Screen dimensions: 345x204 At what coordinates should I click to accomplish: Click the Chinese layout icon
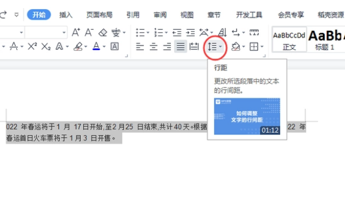204,33
